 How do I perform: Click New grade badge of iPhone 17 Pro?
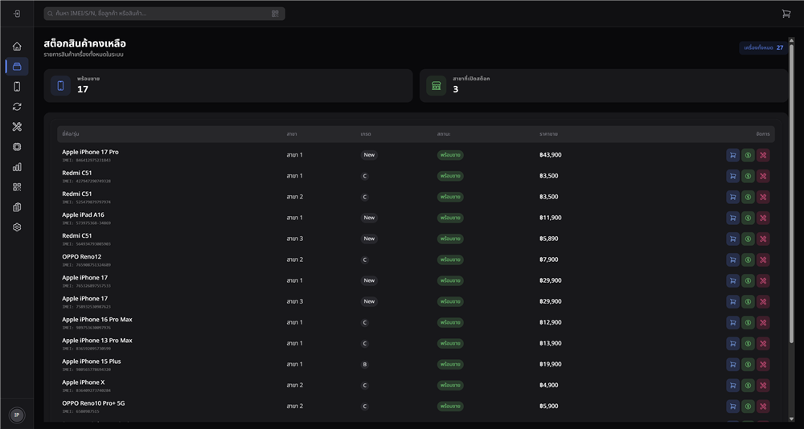pyautogui.click(x=369, y=155)
